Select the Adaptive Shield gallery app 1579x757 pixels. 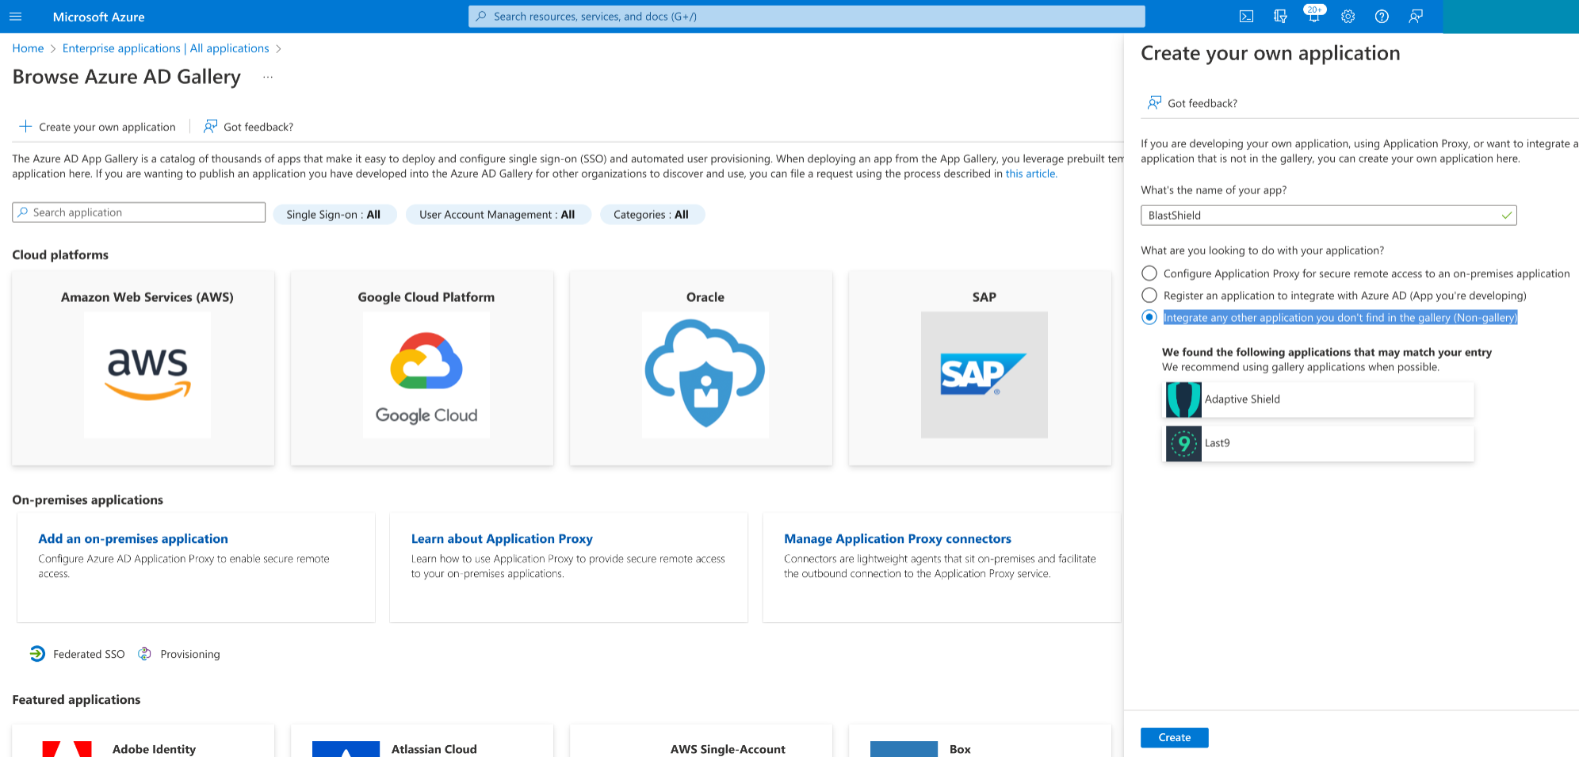(x=1317, y=400)
